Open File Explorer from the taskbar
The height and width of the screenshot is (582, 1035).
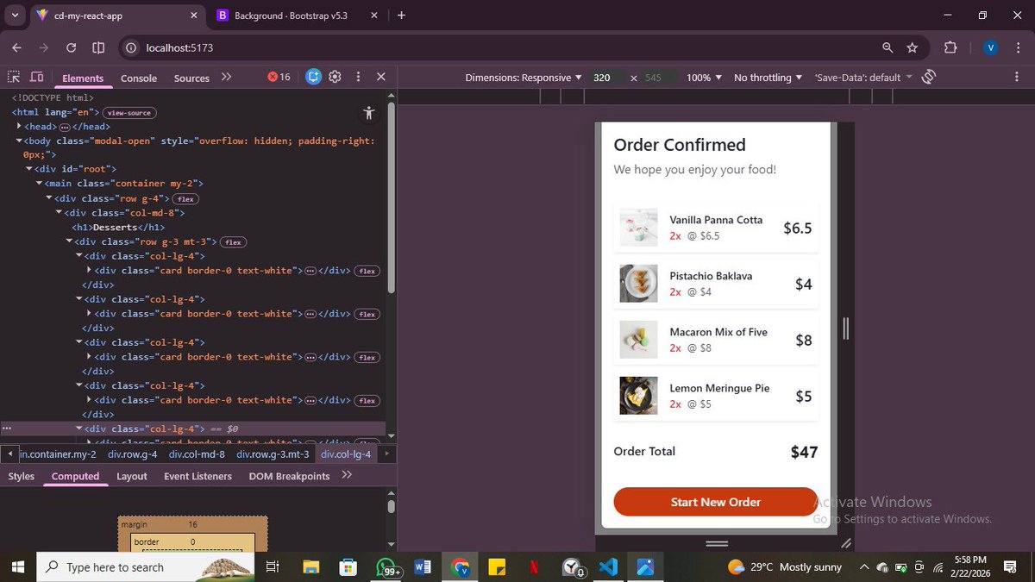click(x=311, y=567)
